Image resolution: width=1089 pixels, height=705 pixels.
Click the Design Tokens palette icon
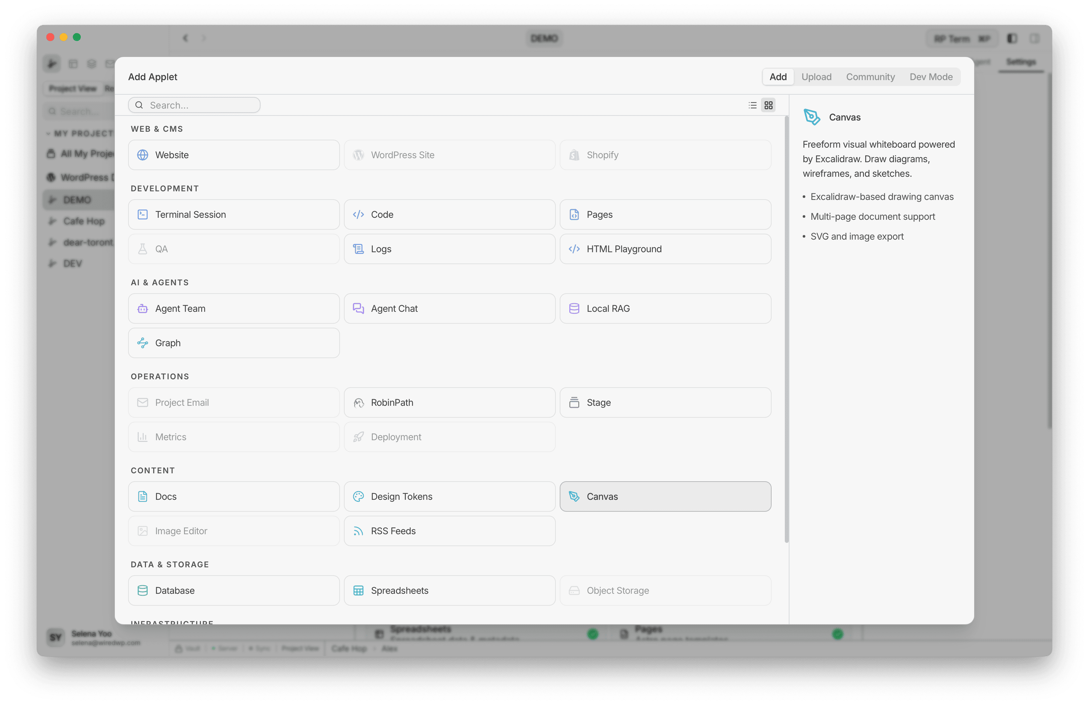tap(358, 496)
